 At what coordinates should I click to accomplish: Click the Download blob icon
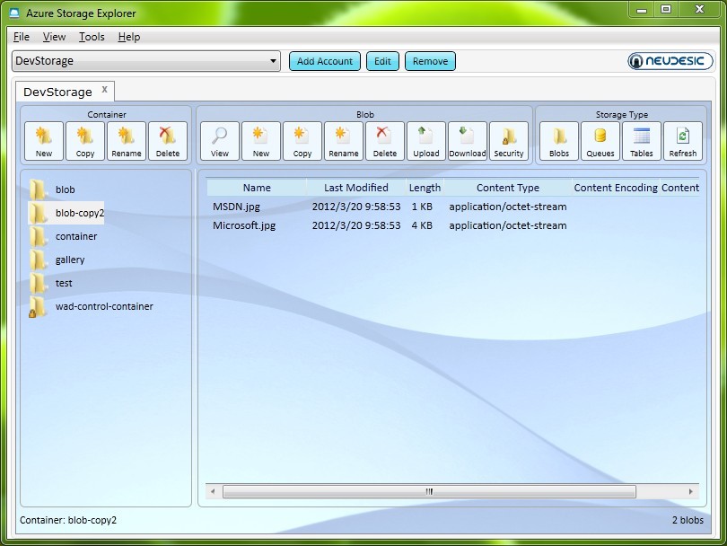(x=468, y=141)
